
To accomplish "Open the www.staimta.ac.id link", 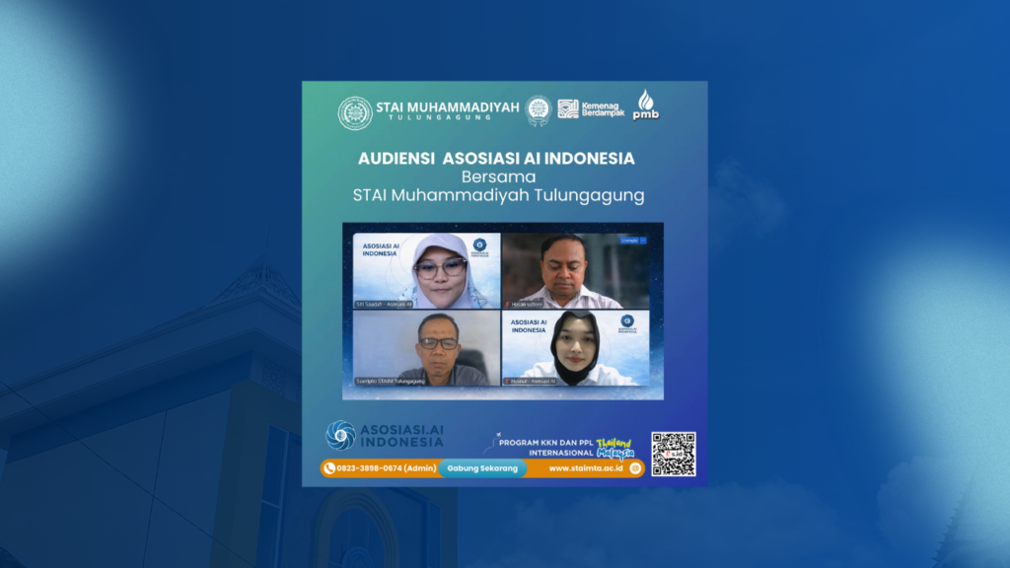I will tap(585, 469).
